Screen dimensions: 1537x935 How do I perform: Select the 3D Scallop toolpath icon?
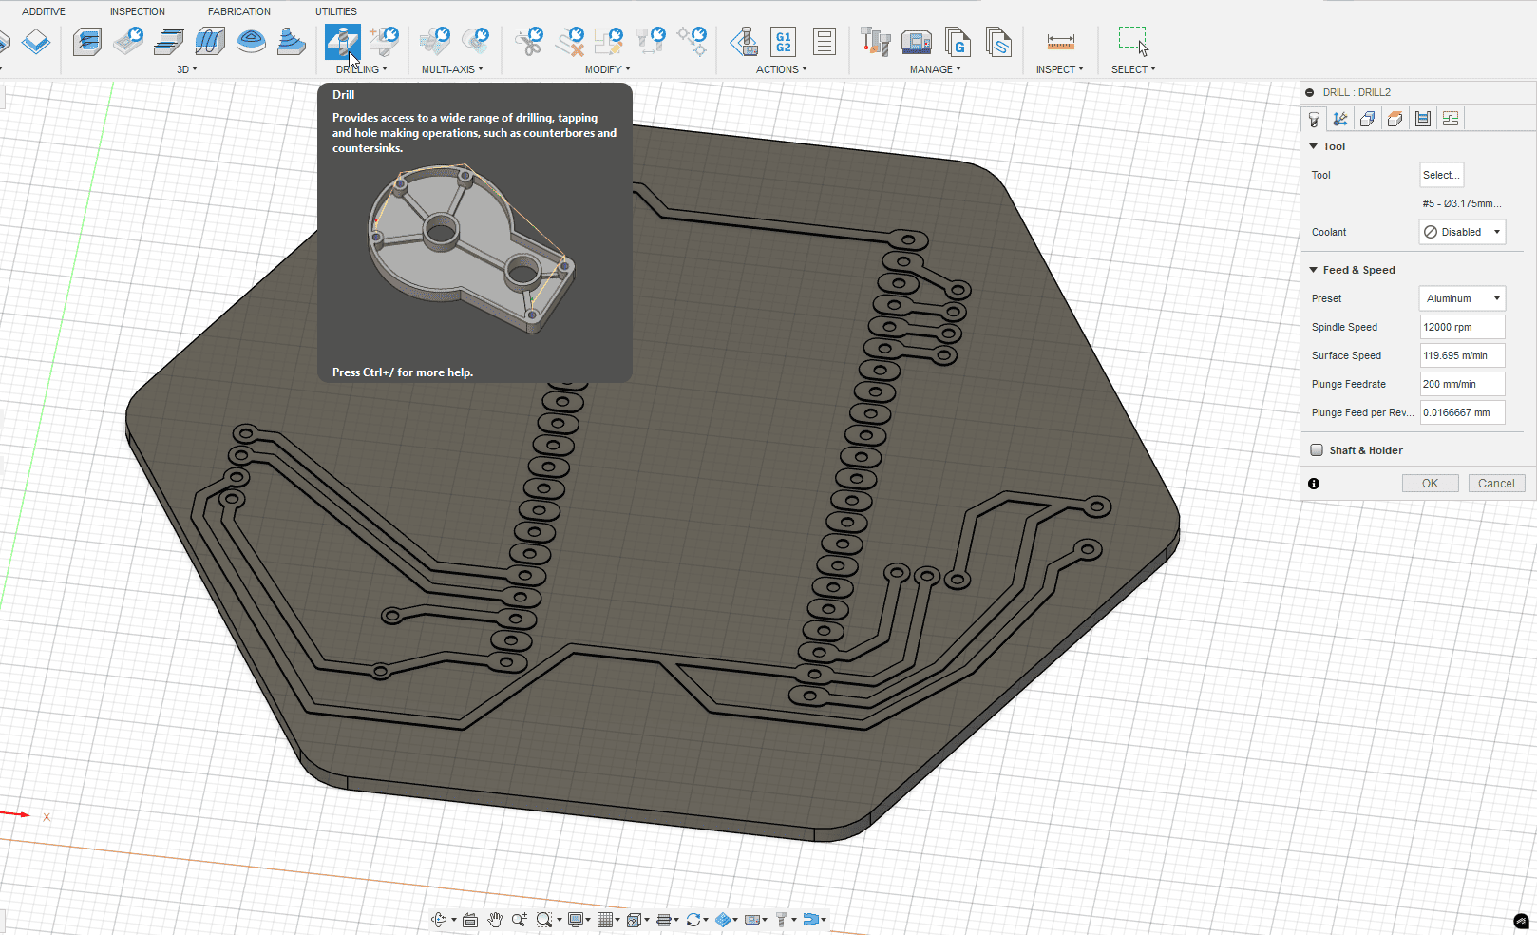point(251,42)
